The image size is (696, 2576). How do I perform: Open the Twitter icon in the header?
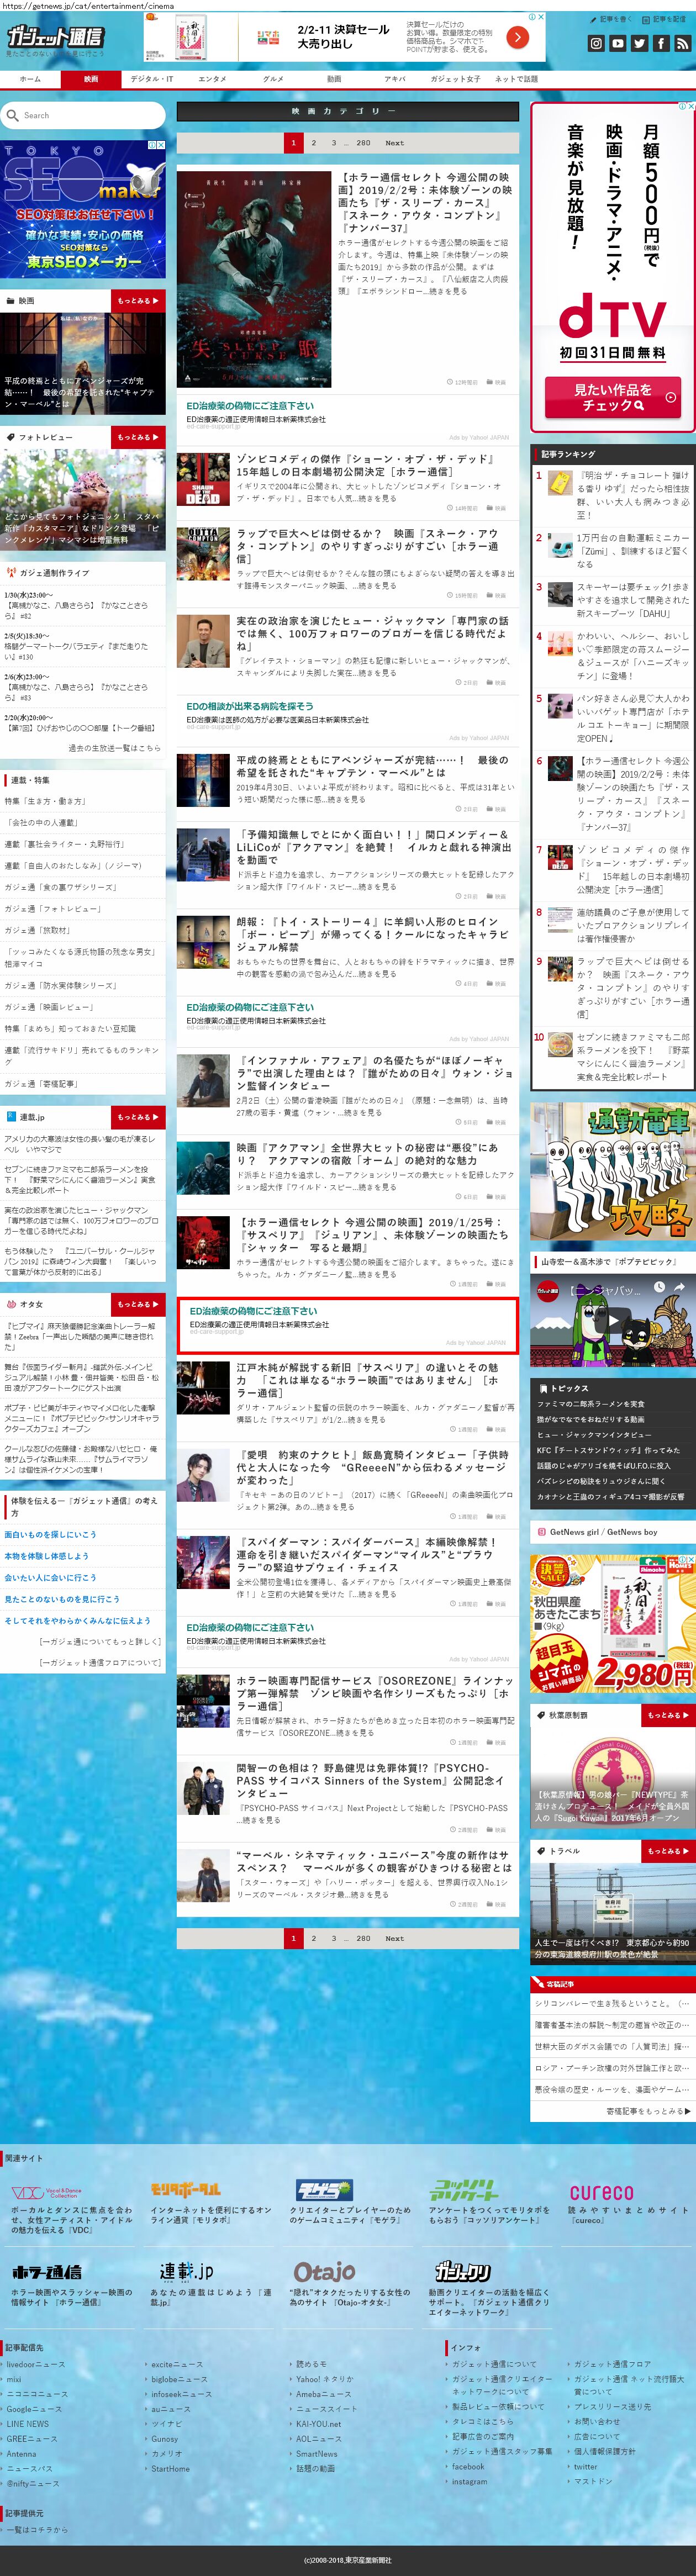click(640, 43)
